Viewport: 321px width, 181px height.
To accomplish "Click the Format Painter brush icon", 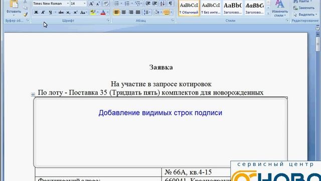I will pos(26,15).
